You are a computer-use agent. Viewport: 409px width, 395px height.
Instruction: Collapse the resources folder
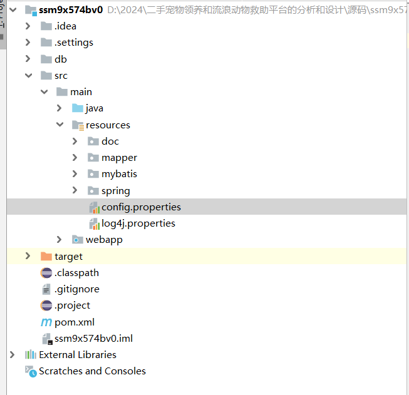click(60, 125)
